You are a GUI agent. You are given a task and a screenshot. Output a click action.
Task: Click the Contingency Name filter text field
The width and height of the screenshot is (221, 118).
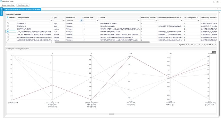33,20
